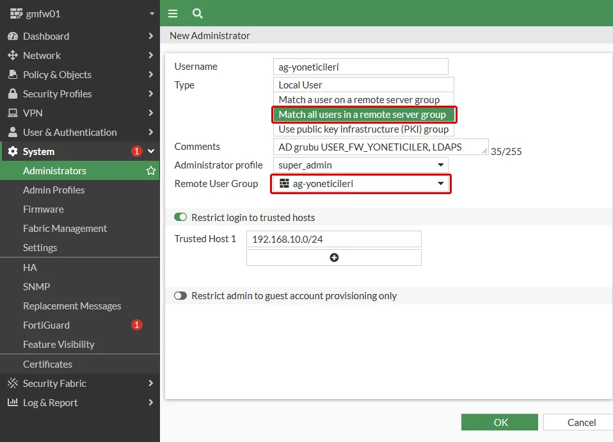The image size is (613, 442).
Task: Expand VPN menu chevron
Action: (x=151, y=113)
